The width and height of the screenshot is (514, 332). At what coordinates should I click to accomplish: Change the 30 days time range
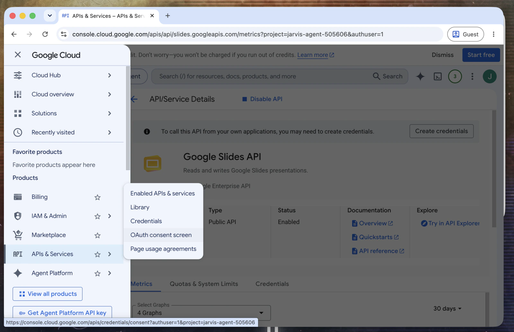pos(447,309)
